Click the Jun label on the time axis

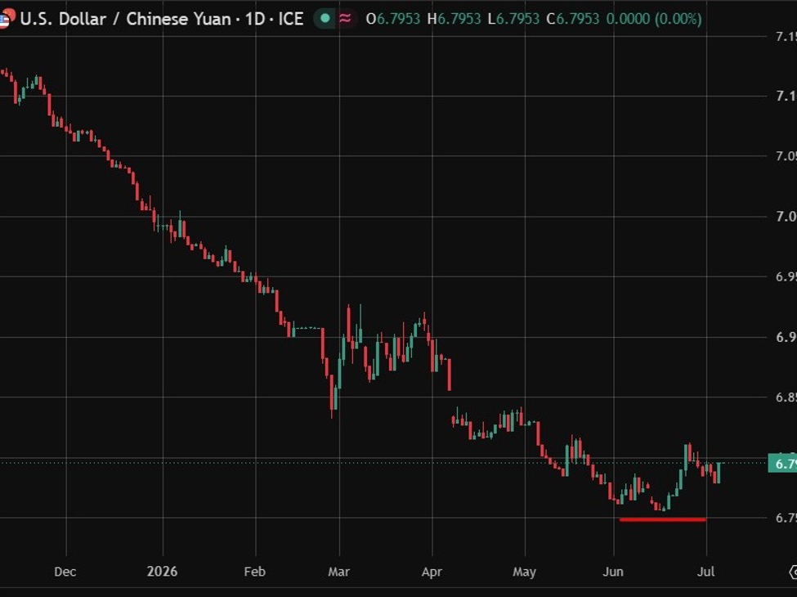point(613,572)
